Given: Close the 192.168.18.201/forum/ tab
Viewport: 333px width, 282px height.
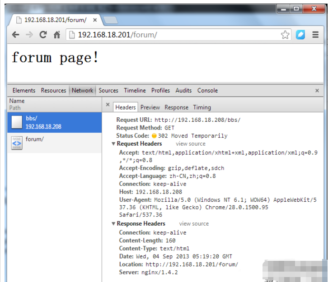Looking at the screenshot, I should [x=95, y=20].
